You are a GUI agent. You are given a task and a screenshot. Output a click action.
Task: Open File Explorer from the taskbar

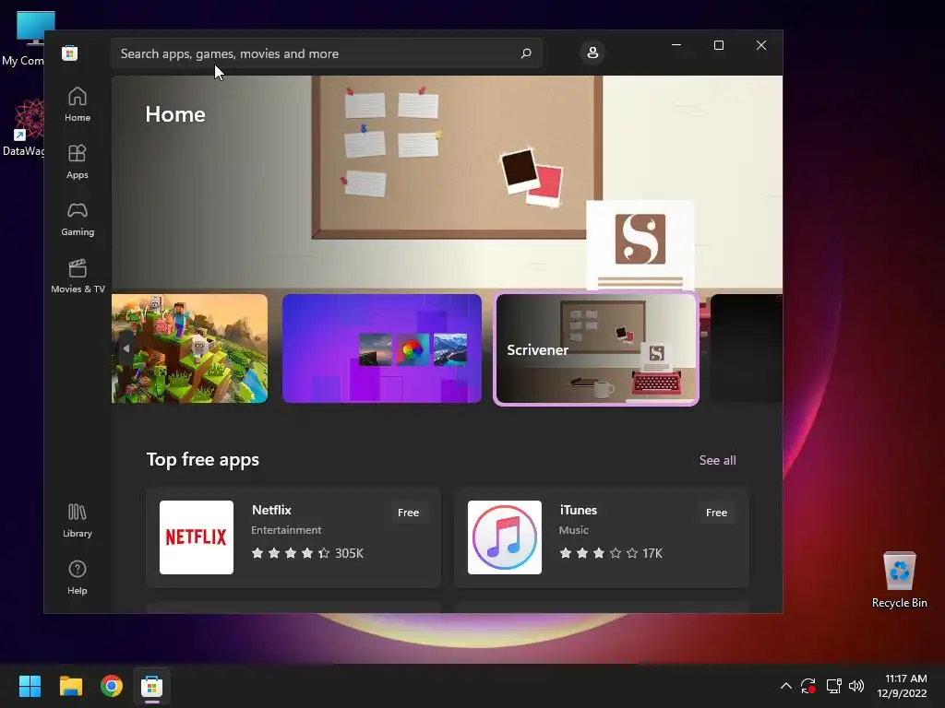tap(70, 686)
